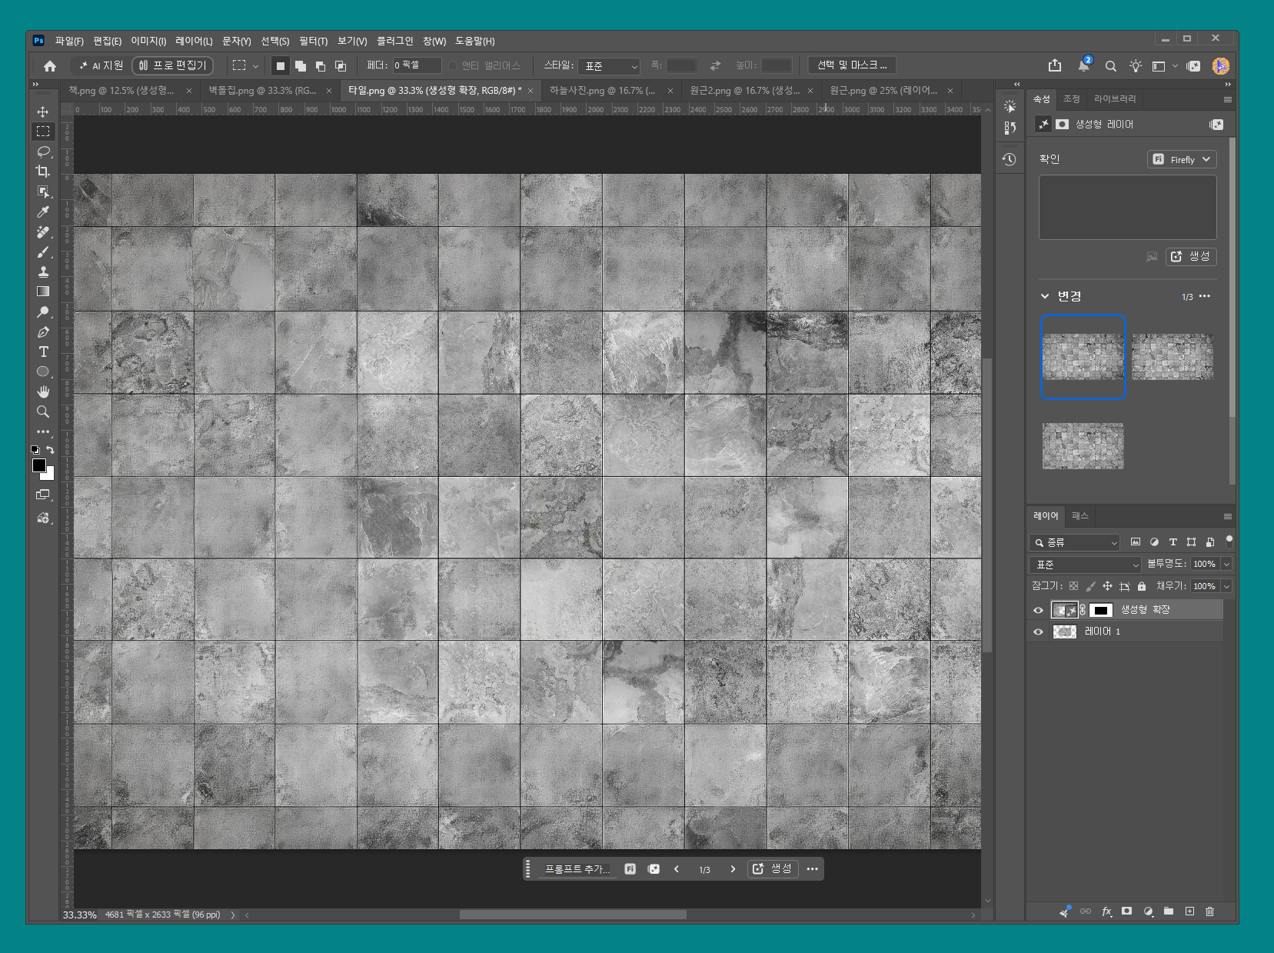The image size is (1274, 953).
Task: Click the 프로 편집기 button
Action: click(x=172, y=65)
